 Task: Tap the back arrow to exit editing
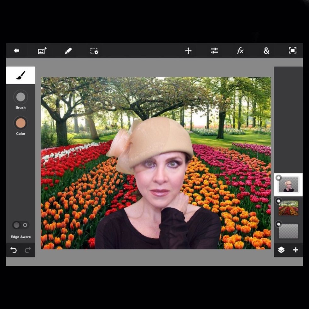(16, 51)
